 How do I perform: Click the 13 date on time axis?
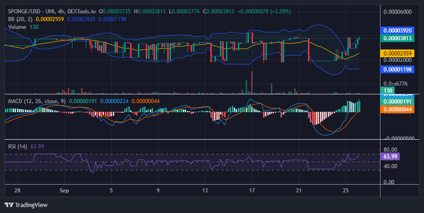205,190
